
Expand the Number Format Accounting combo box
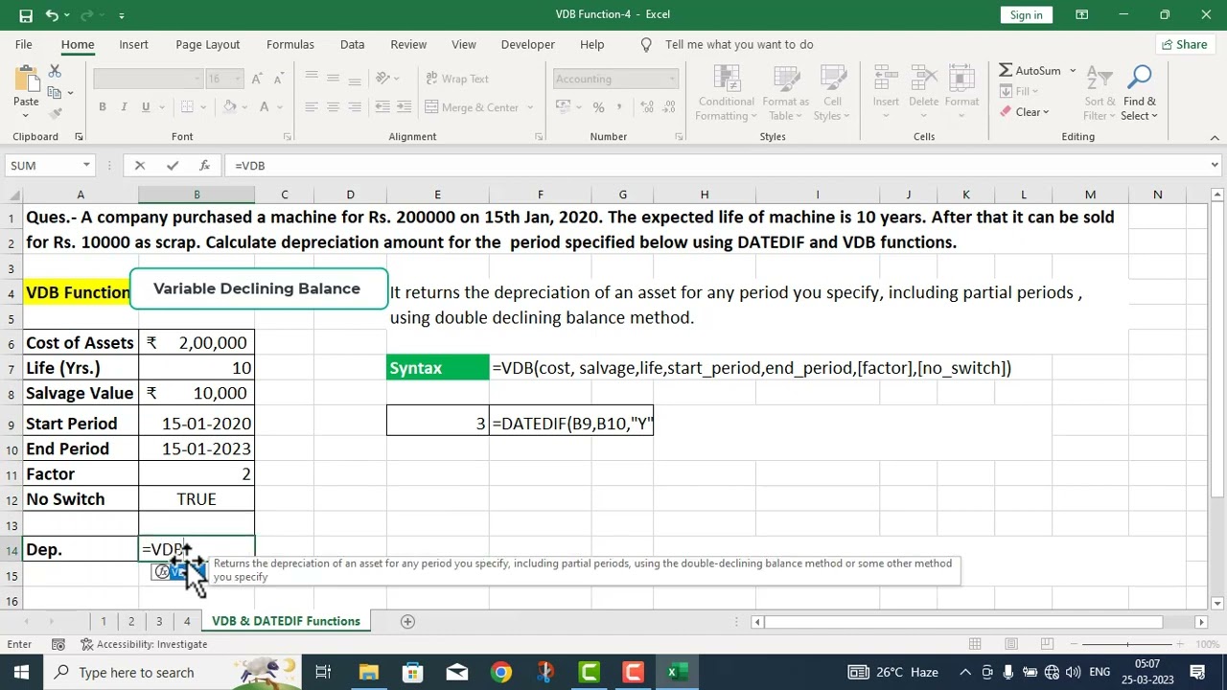point(672,80)
